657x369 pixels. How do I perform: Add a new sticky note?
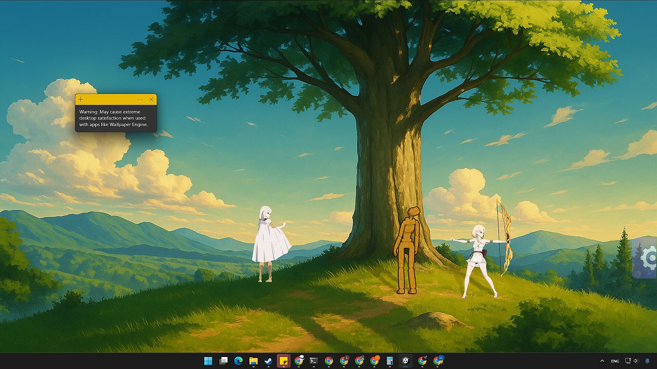81,99
